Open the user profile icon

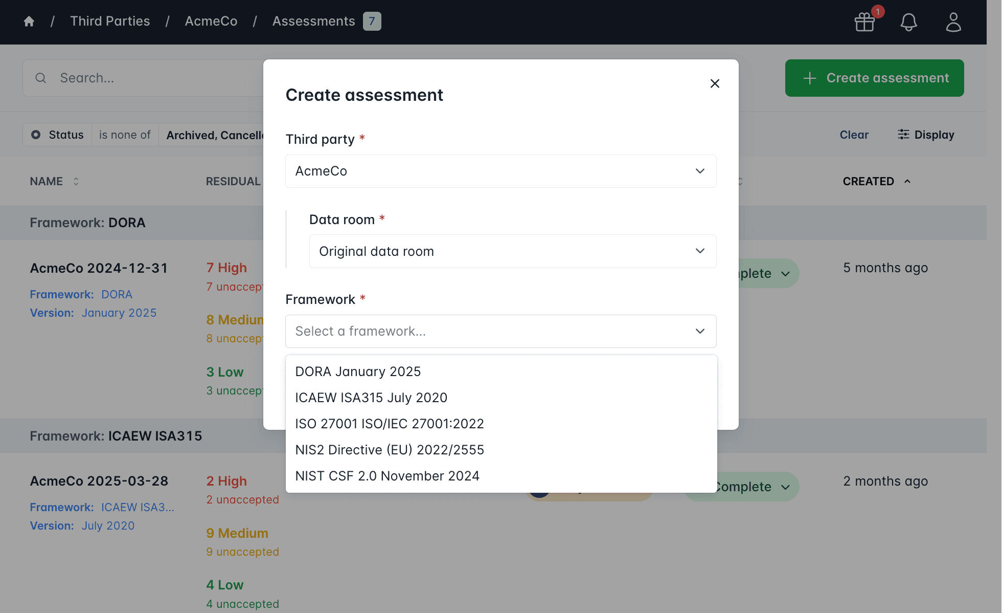[953, 22]
